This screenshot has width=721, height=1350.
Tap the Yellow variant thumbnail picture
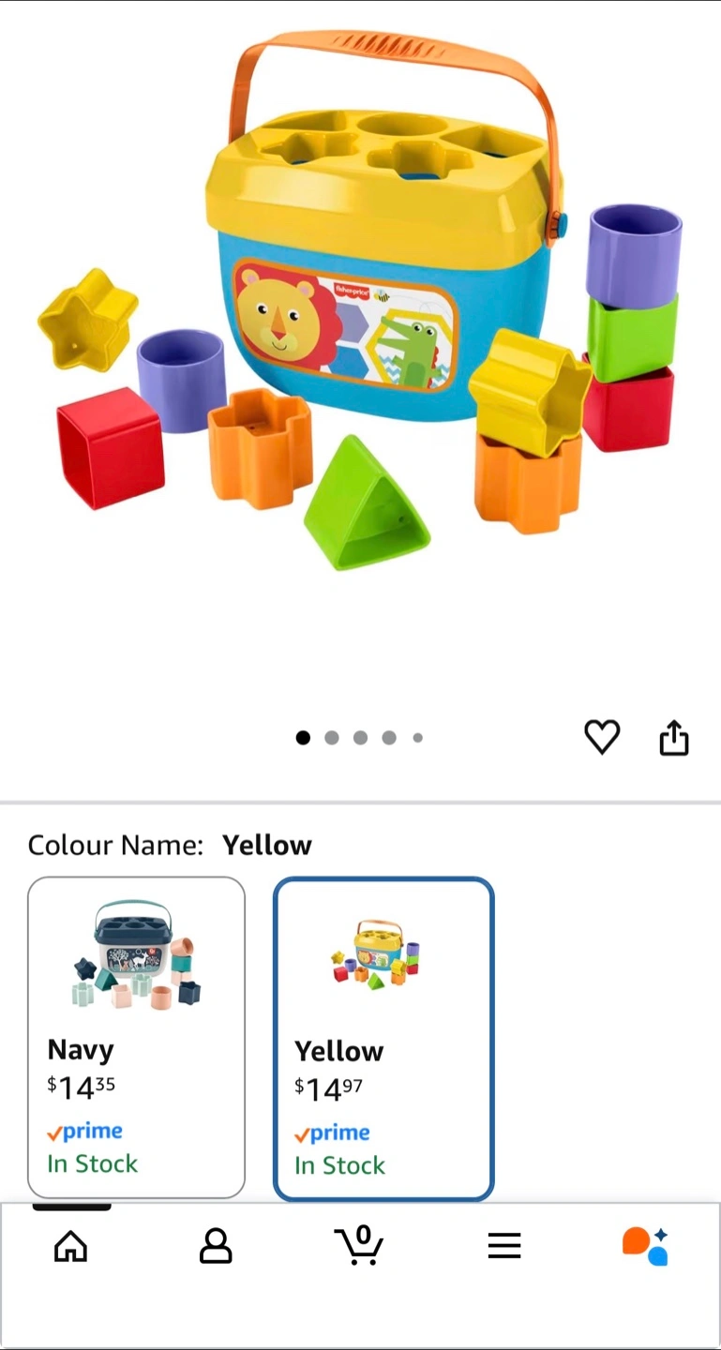point(375,954)
